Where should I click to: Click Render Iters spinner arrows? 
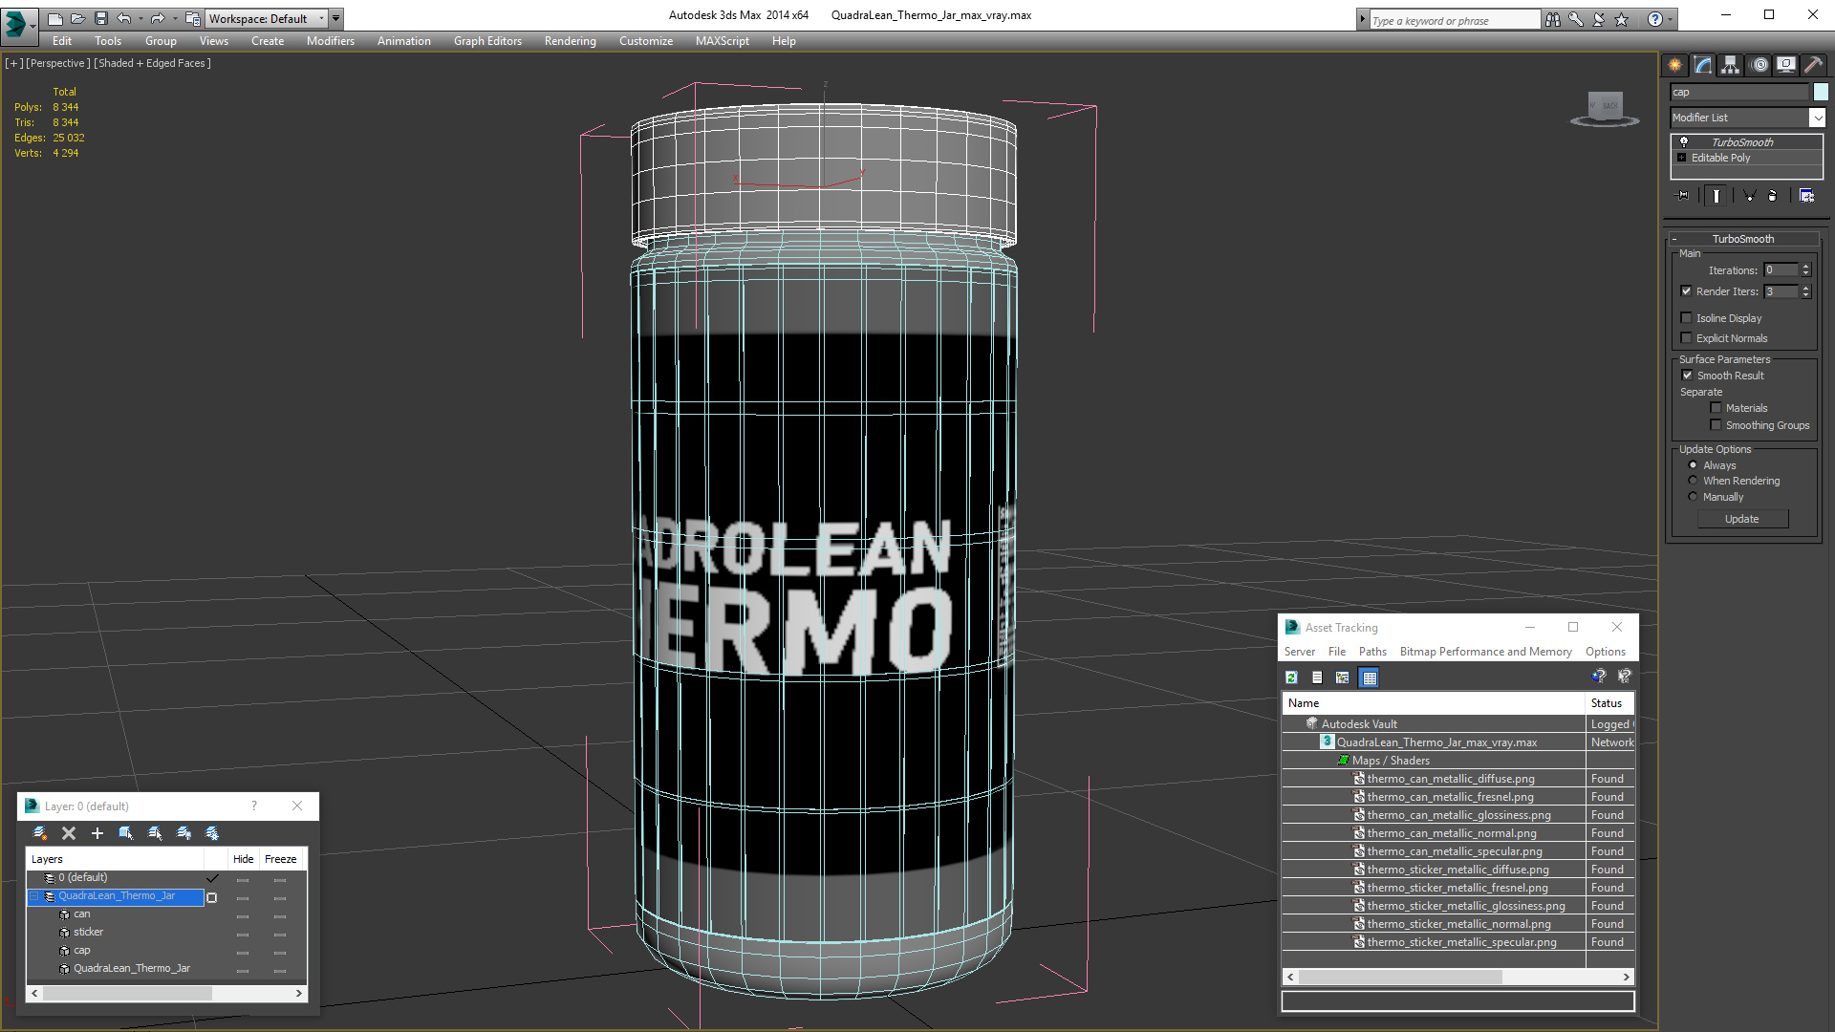tap(1805, 291)
